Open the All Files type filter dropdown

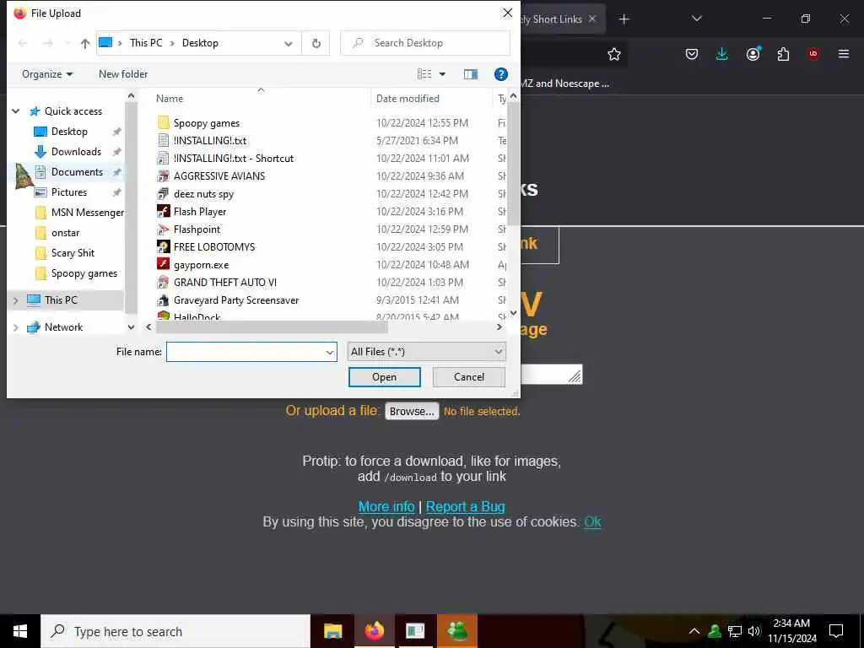click(426, 352)
